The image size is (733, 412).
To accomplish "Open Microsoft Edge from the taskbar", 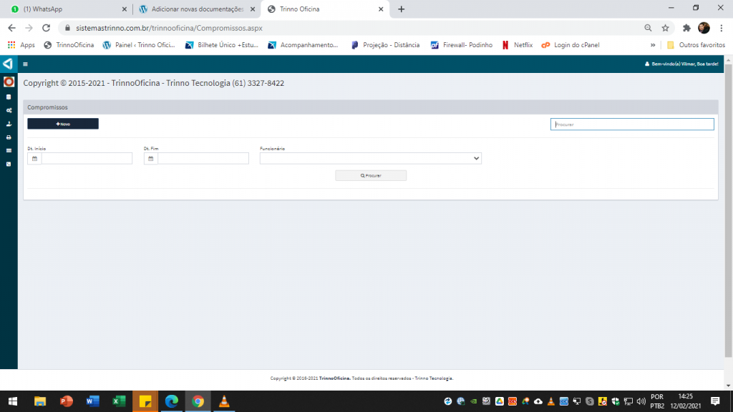I will pos(172,401).
